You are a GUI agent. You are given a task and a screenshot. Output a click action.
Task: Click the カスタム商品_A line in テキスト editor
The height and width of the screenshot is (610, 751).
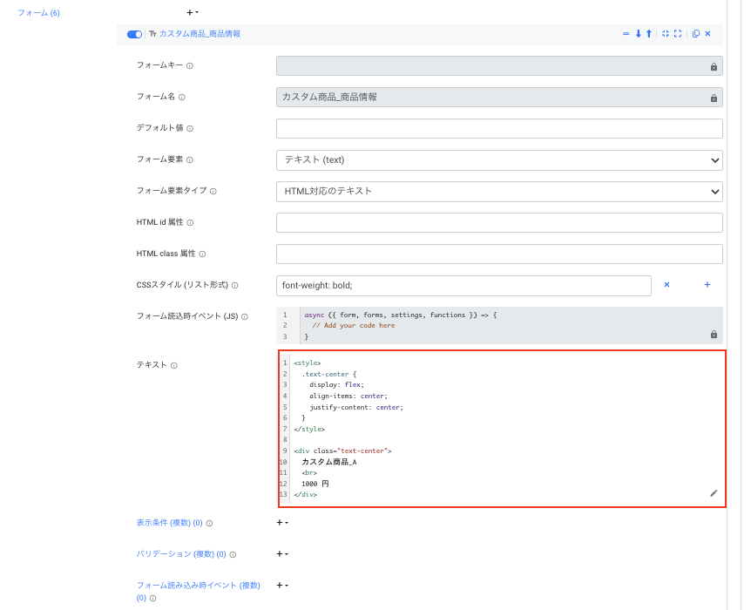tap(329, 462)
